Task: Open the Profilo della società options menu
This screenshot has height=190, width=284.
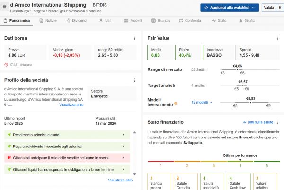Action: (x=135, y=80)
